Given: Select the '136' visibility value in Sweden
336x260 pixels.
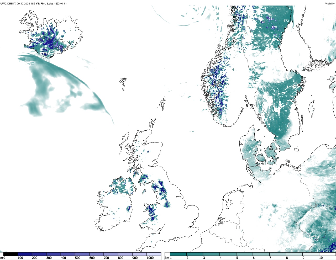Looking at the screenshot, I should (x=270, y=19).
